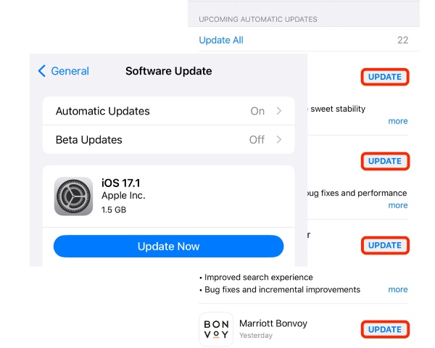Tap the 22 pending updates count

[402, 40]
